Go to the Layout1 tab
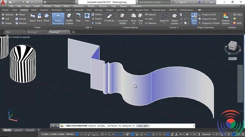The image size is (245, 137). (x=18, y=130)
